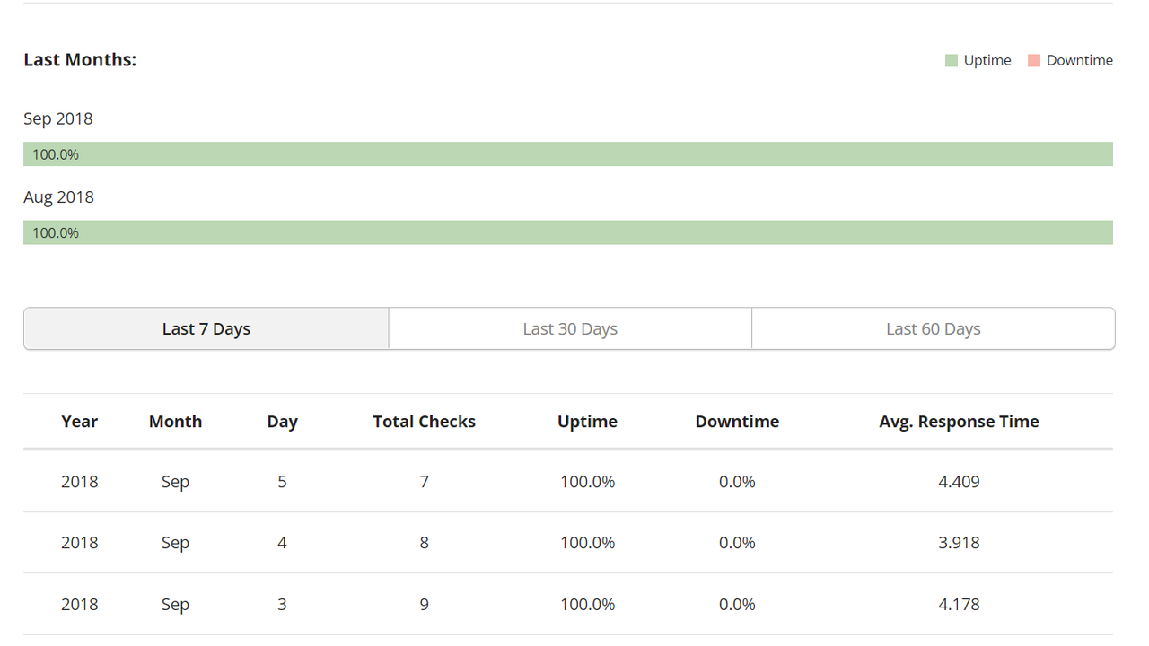
Task: Select the 3.918 response time cell
Action: point(959,543)
